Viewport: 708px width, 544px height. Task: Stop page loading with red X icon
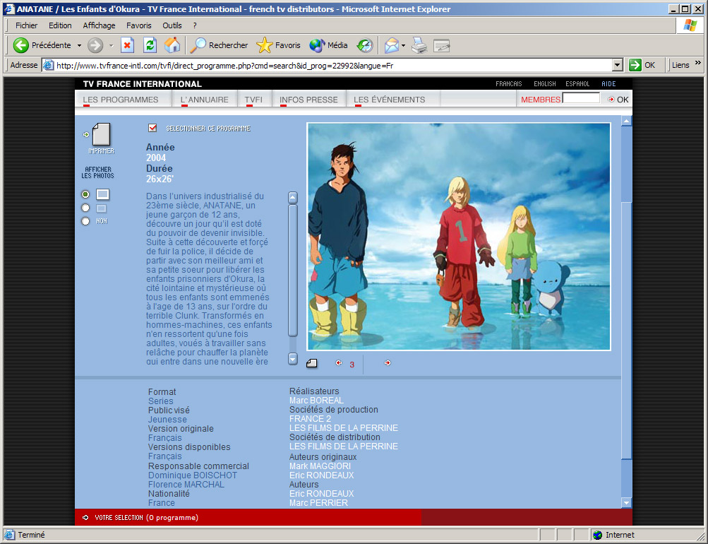pos(127,45)
